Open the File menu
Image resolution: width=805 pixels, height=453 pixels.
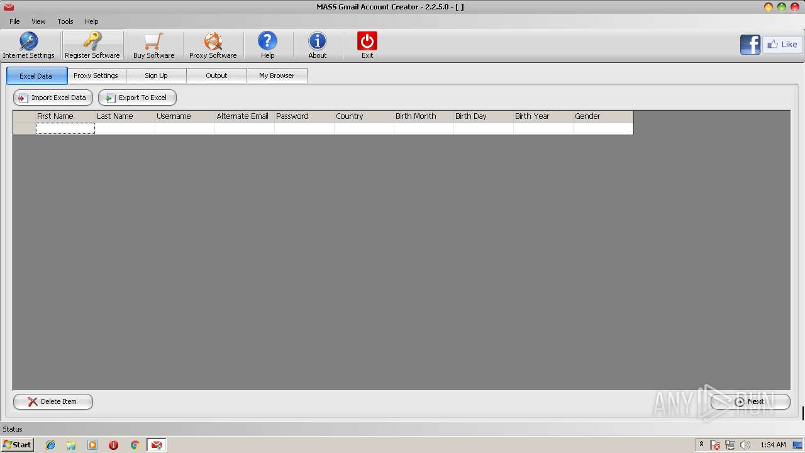tap(14, 21)
